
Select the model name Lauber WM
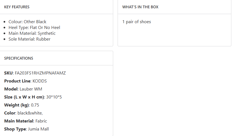click(31, 89)
